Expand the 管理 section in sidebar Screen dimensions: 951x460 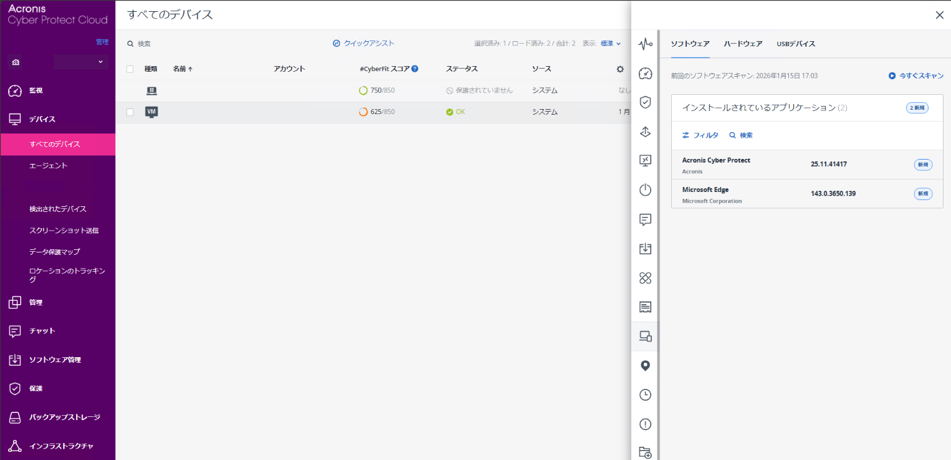click(x=36, y=302)
